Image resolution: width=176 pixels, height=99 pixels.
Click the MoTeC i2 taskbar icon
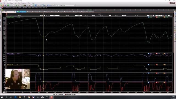pos(51,97)
